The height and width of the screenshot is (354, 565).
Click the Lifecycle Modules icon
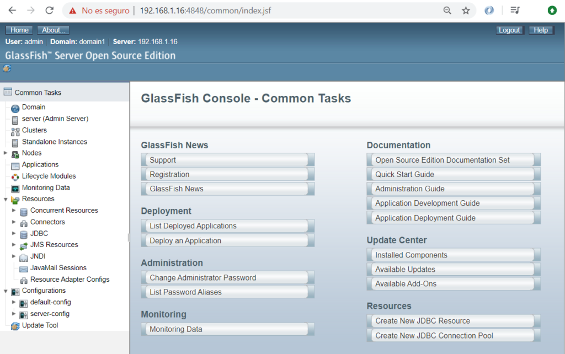point(15,177)
